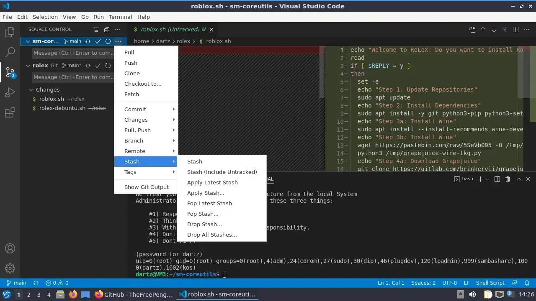Toggle view as tree in Source Control header
536x301 pixels.
(96, 30)
